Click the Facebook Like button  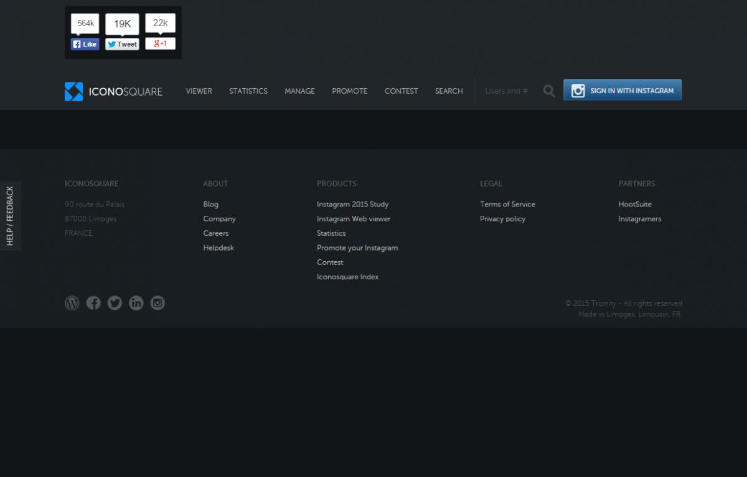(x=85, y=44)
